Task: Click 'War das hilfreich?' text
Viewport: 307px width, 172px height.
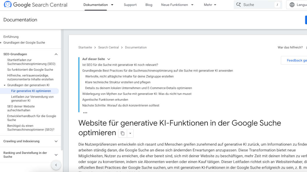Action: 290,47
